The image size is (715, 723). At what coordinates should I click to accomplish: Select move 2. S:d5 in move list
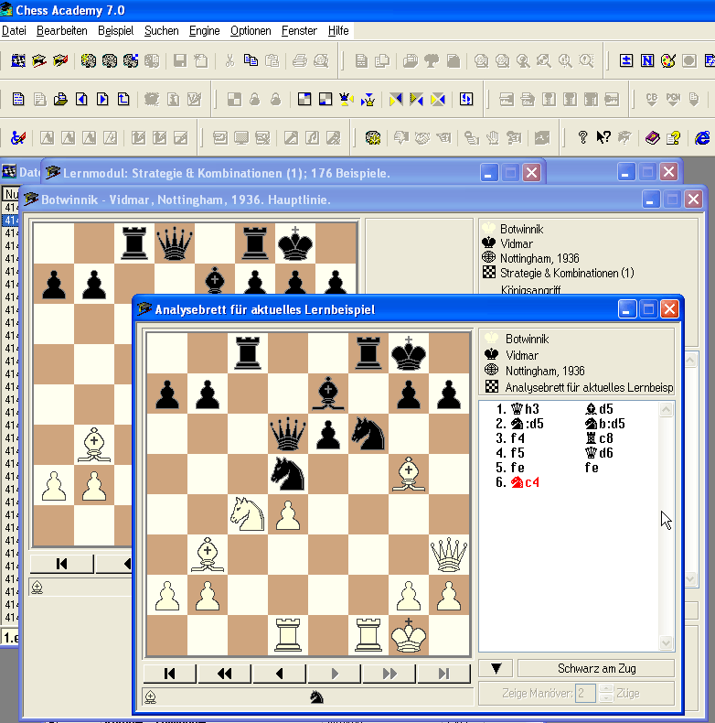coord(527,424)
